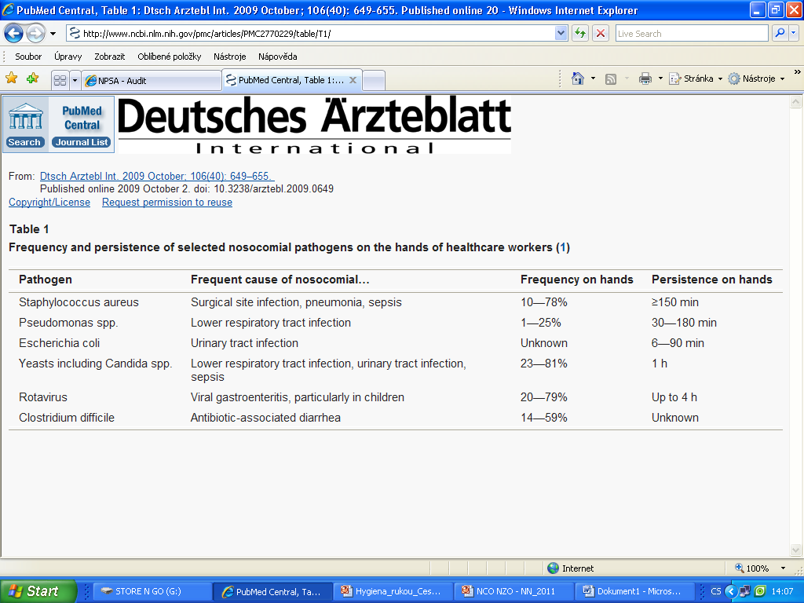This screenshot has width=804, height=603.
Task: Open the Nápověda menu
Action: 277,57
